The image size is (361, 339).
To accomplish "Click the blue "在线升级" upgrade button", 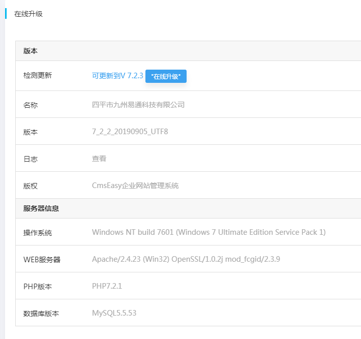I will [166, 76].
